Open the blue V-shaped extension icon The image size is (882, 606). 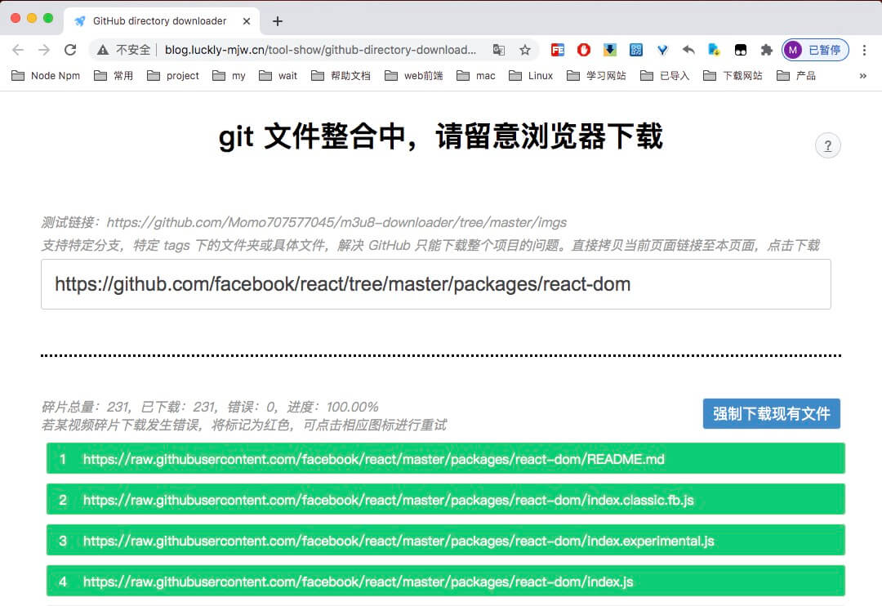coord(662,50)
